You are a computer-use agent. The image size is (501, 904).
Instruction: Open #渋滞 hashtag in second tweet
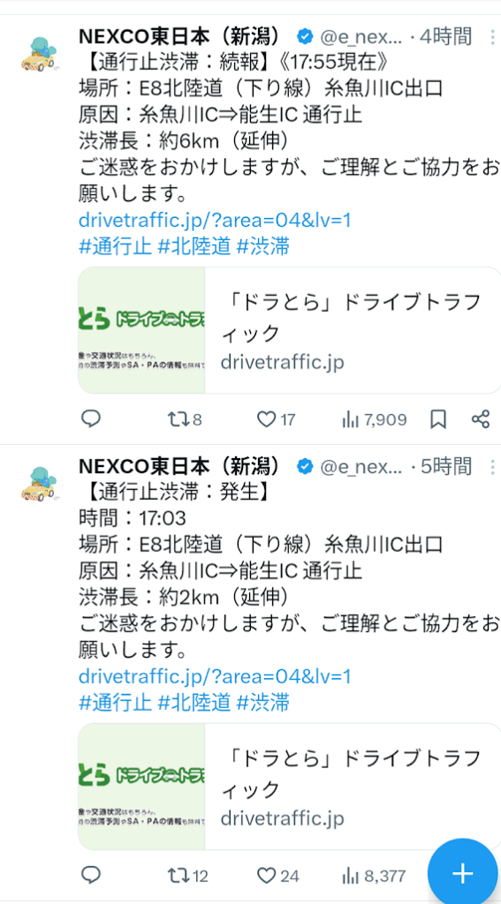pyautogui.click(x=263, y=702)
